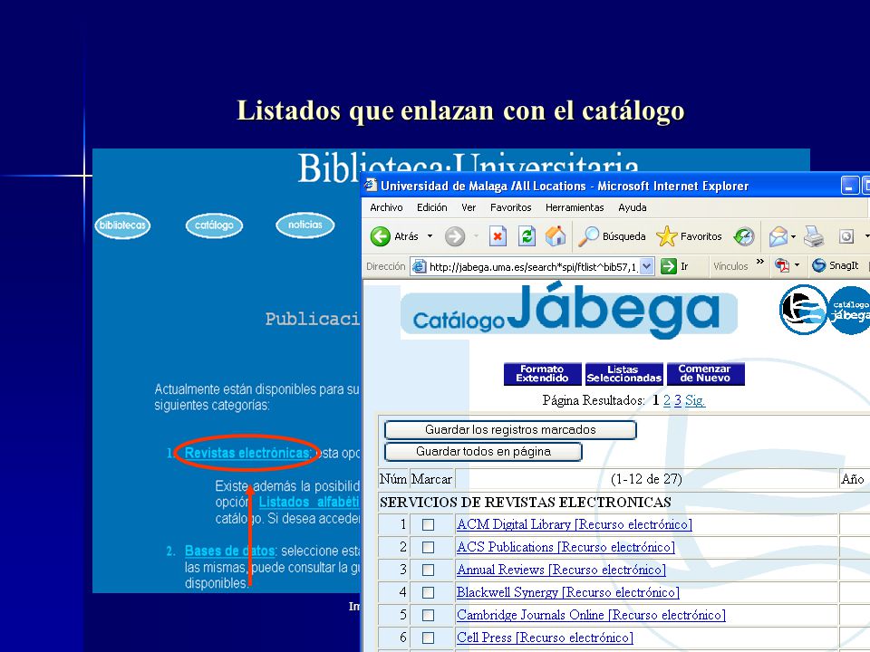Open Annual Reviews link
Screen dimensions: 870x652
coord(561,570)
